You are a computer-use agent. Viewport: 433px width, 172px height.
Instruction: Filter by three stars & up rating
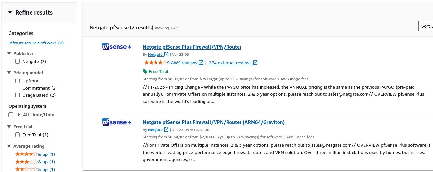click(35, 162)
